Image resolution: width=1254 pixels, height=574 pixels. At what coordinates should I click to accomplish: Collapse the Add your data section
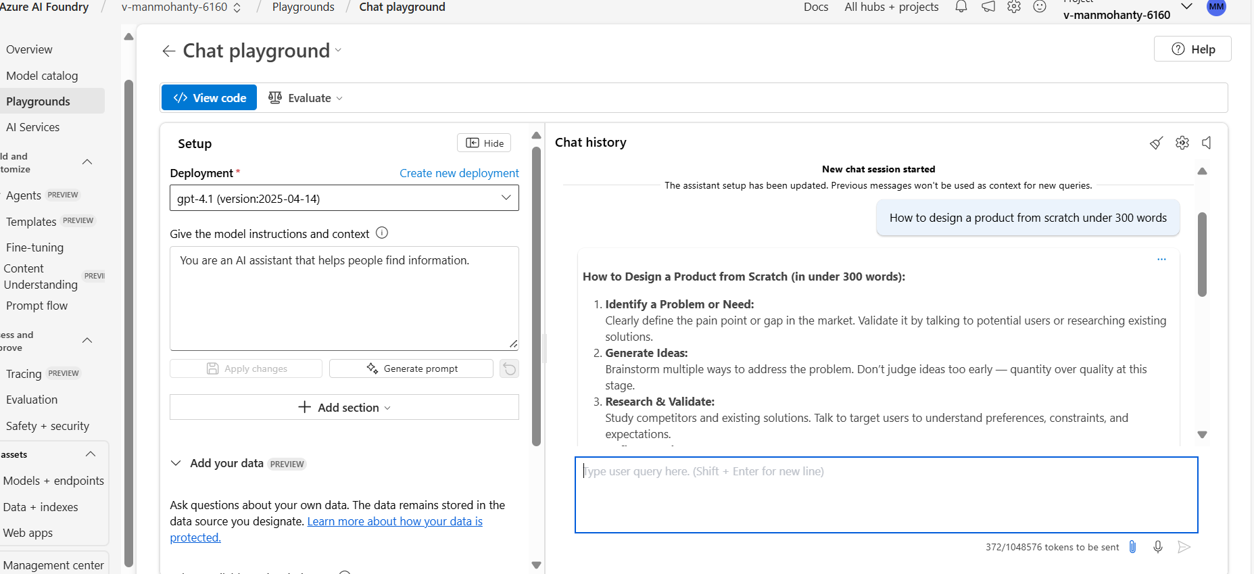coord(176,463)
